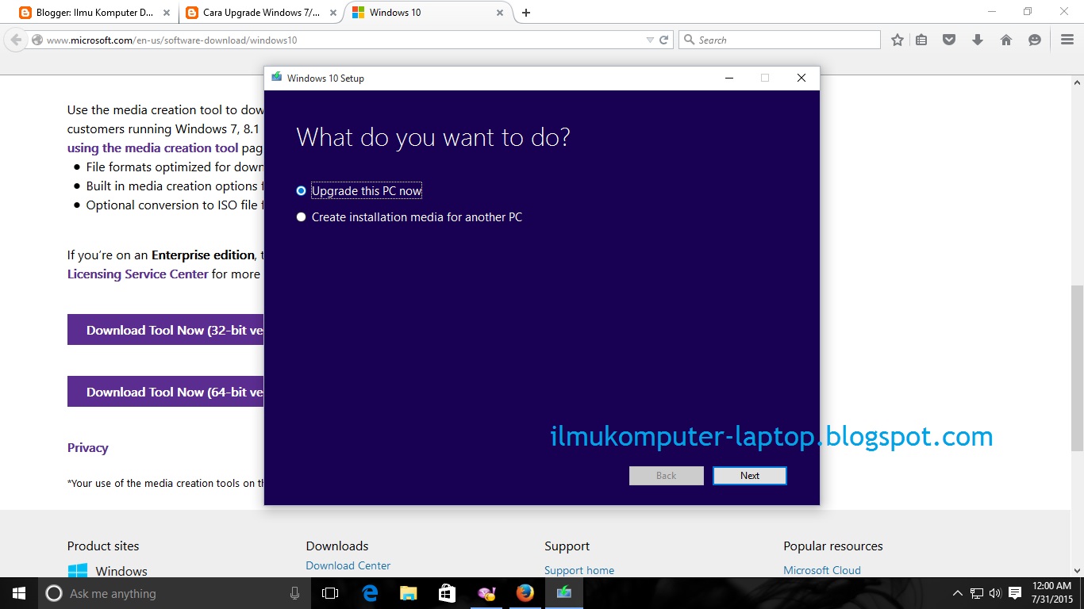Viewport: 1084px width, 609px height.
Task: Open Task View in taskbar
Action: tap(330, 593)
